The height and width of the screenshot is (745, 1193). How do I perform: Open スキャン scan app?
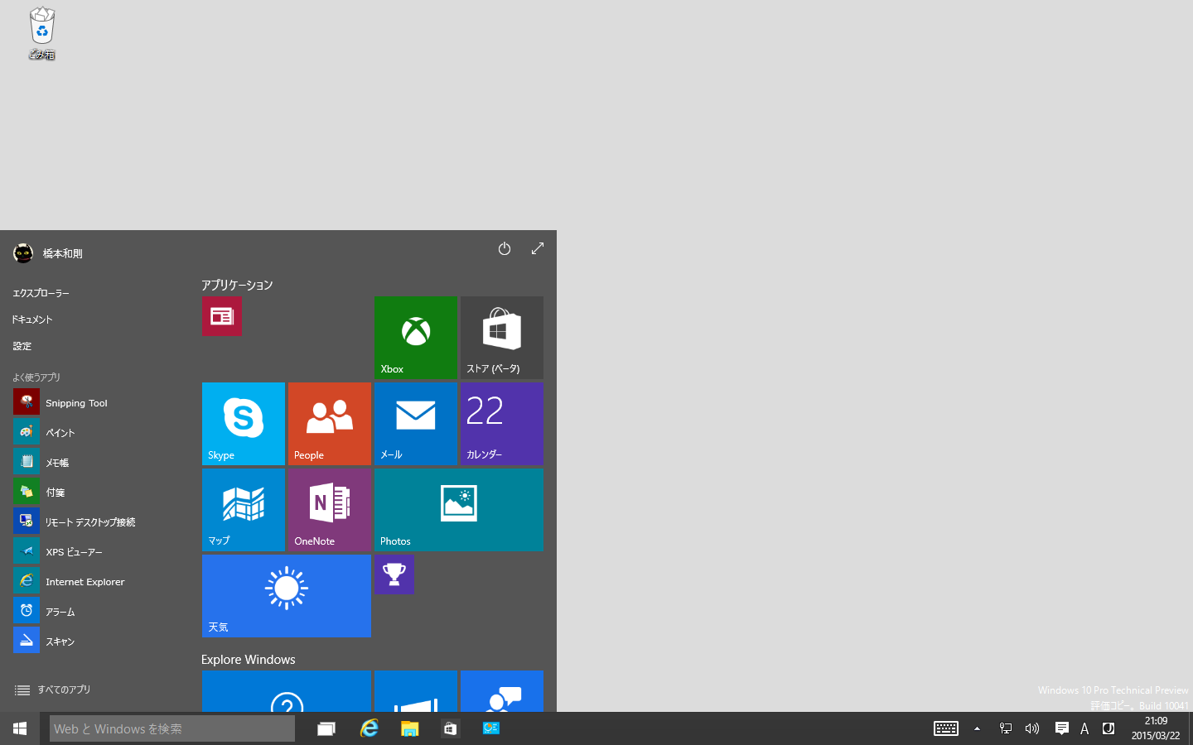(99, 641)
